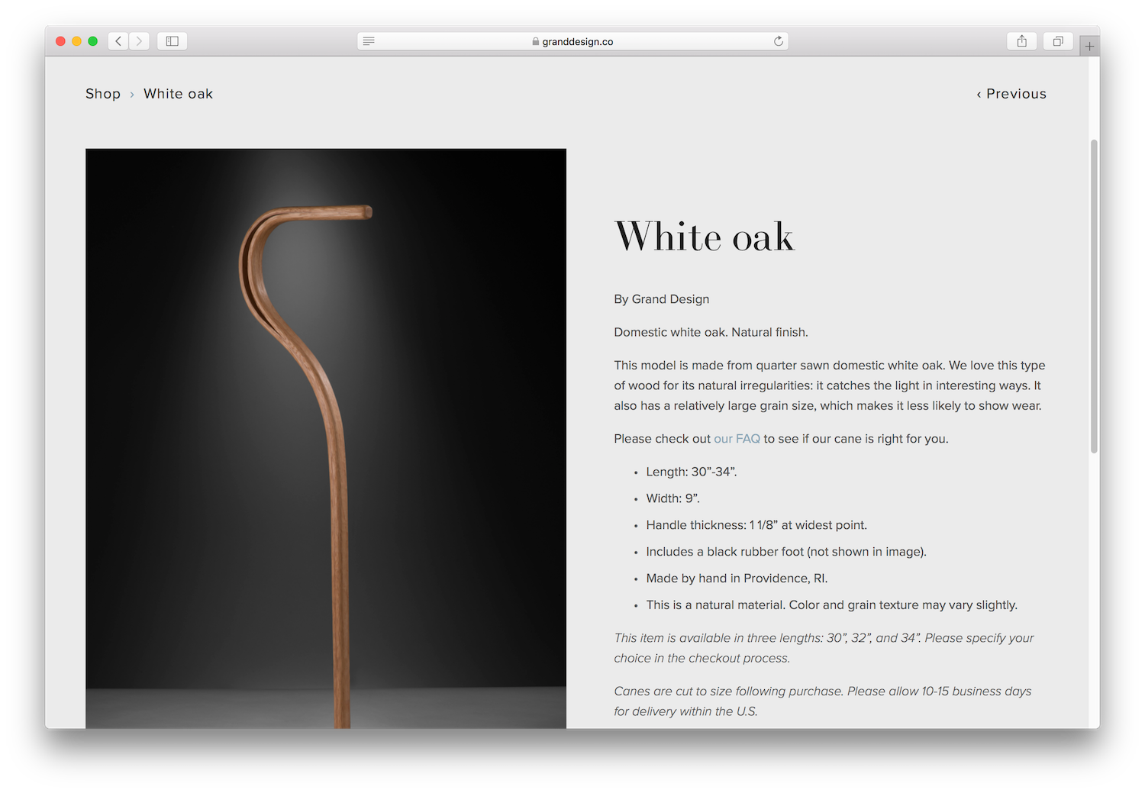Screen dimensions: 1145x793
Task: Reload the page with refresh icon
Action: click(x=778, y=41)
